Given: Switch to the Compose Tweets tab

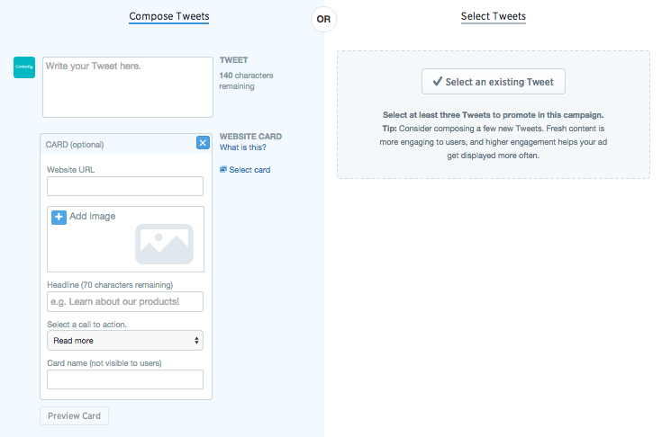Looking at the screenshot, I should 169,16.
